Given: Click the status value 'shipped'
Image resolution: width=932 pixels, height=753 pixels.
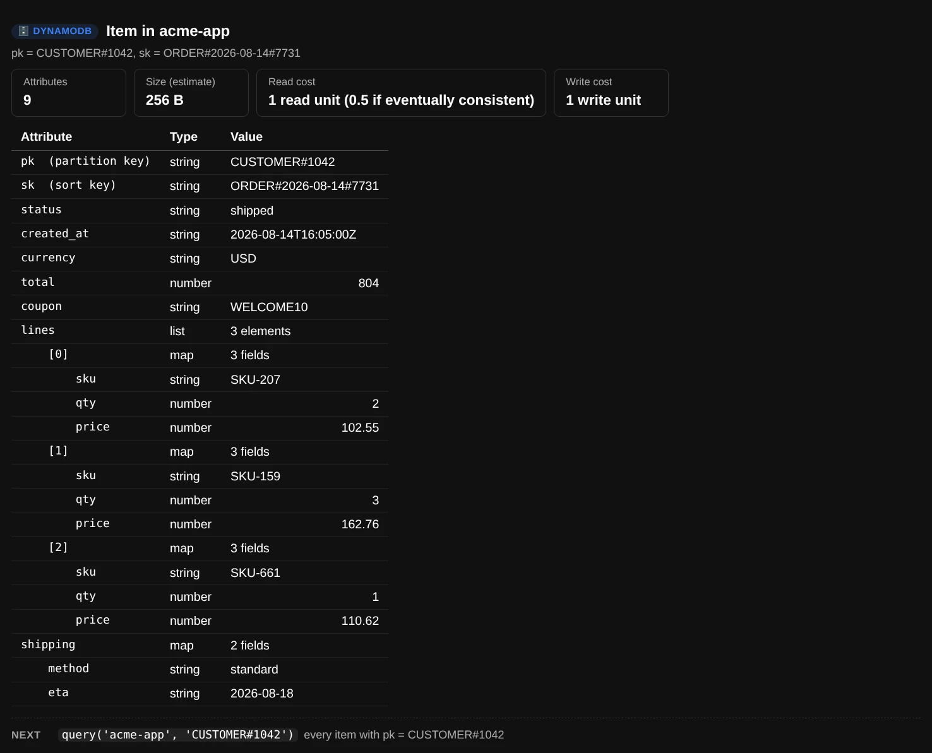Looking at the screenshot, I should coord(252,211).
